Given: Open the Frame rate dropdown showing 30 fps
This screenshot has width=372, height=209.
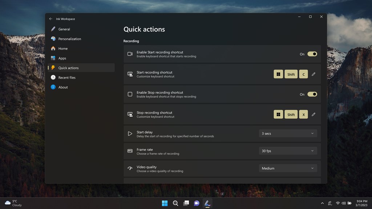Looking at the screenshot, I should [x=288, y=151].
